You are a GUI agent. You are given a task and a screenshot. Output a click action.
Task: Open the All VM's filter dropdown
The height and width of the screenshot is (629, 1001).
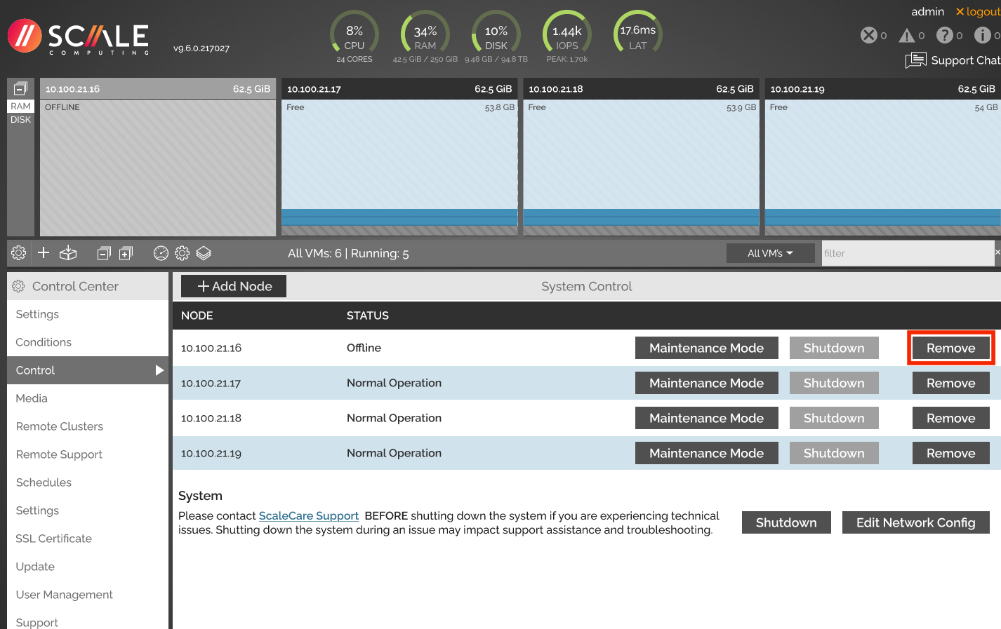pos(771,253)
